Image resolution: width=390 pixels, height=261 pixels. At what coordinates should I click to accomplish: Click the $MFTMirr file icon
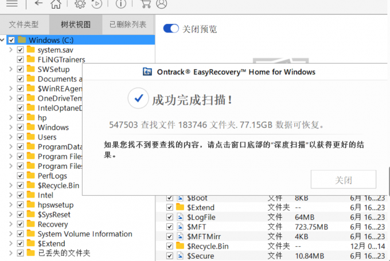point(180,236)
